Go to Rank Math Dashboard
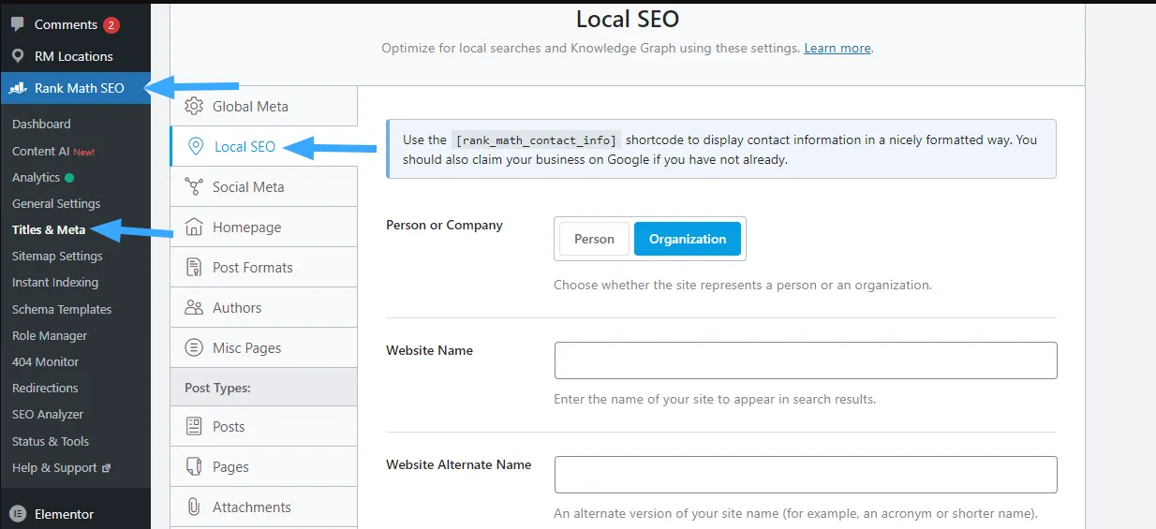This screenshot has height=529, width=1156. [x=41, y=124]
